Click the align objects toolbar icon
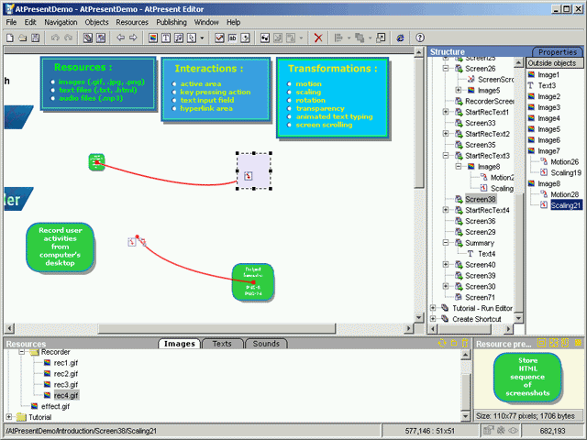Screen dimensions: 587x440 click(338, 38)
